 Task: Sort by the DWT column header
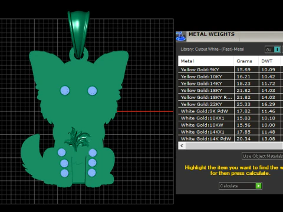click(269, 61)
